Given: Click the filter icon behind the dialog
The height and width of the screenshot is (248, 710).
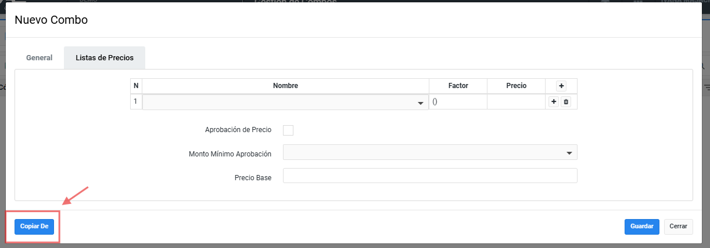Looking at the screenshot, I should (707, 87).
